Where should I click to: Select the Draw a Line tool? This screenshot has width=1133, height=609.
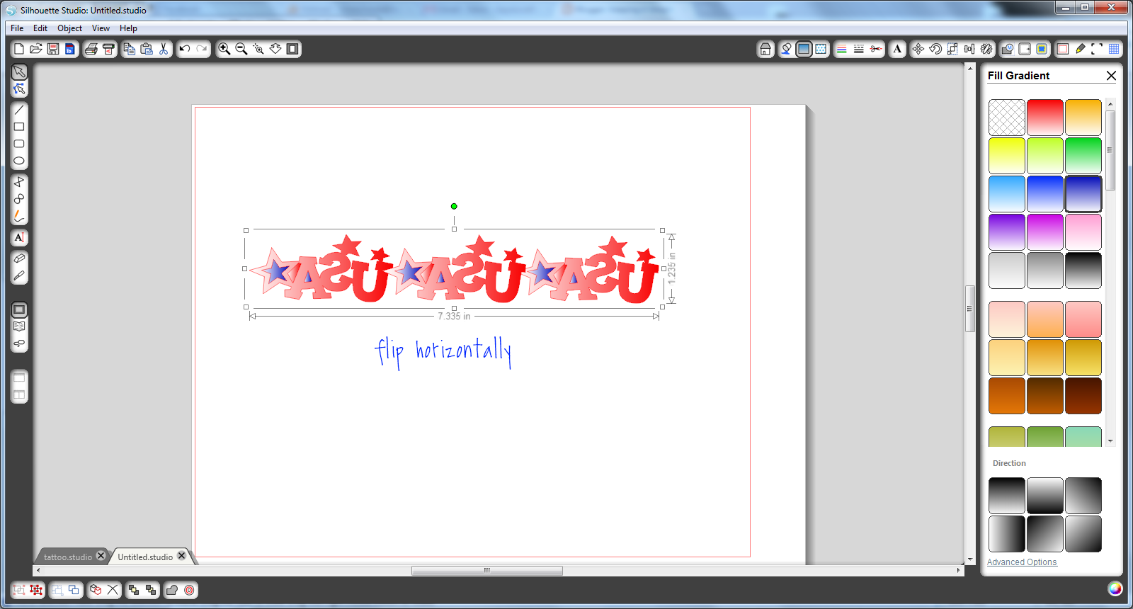(x=19, y=110)
